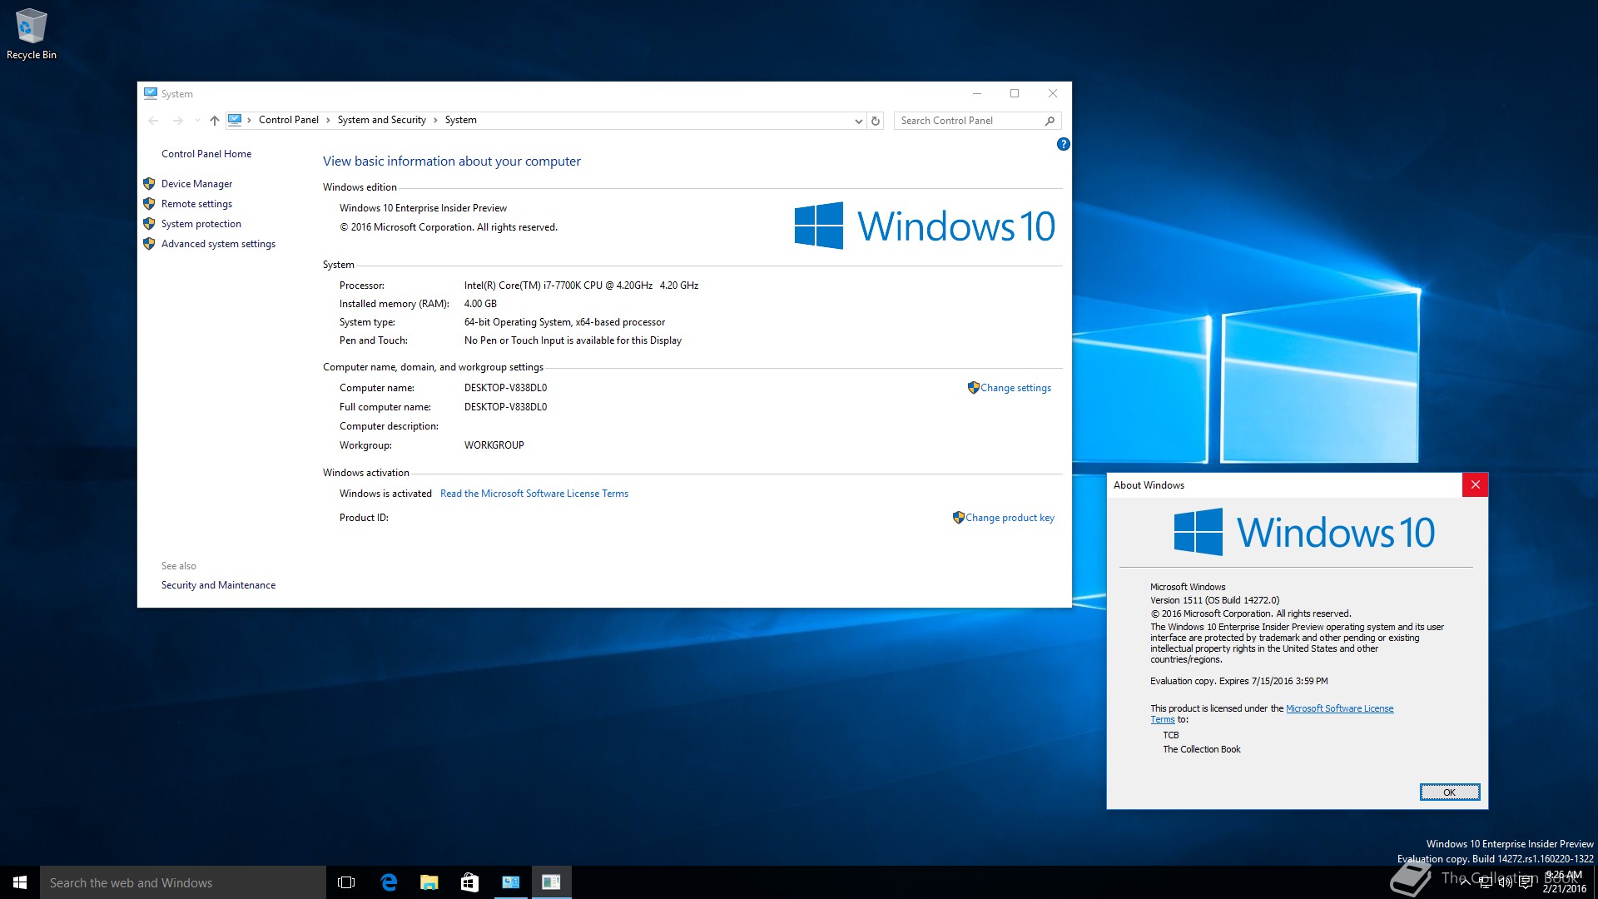Open the recent locations dropdown arrow
1598x899 pixels.
coord(197,121)
